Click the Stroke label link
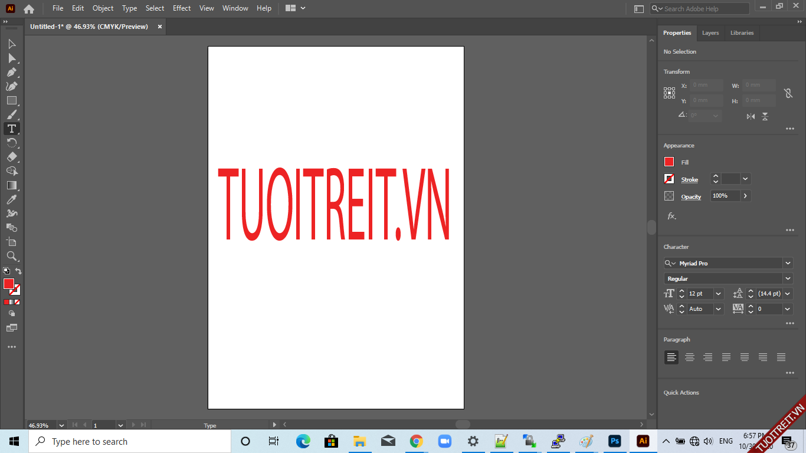 pyautogui.click(x=689, y=179)
